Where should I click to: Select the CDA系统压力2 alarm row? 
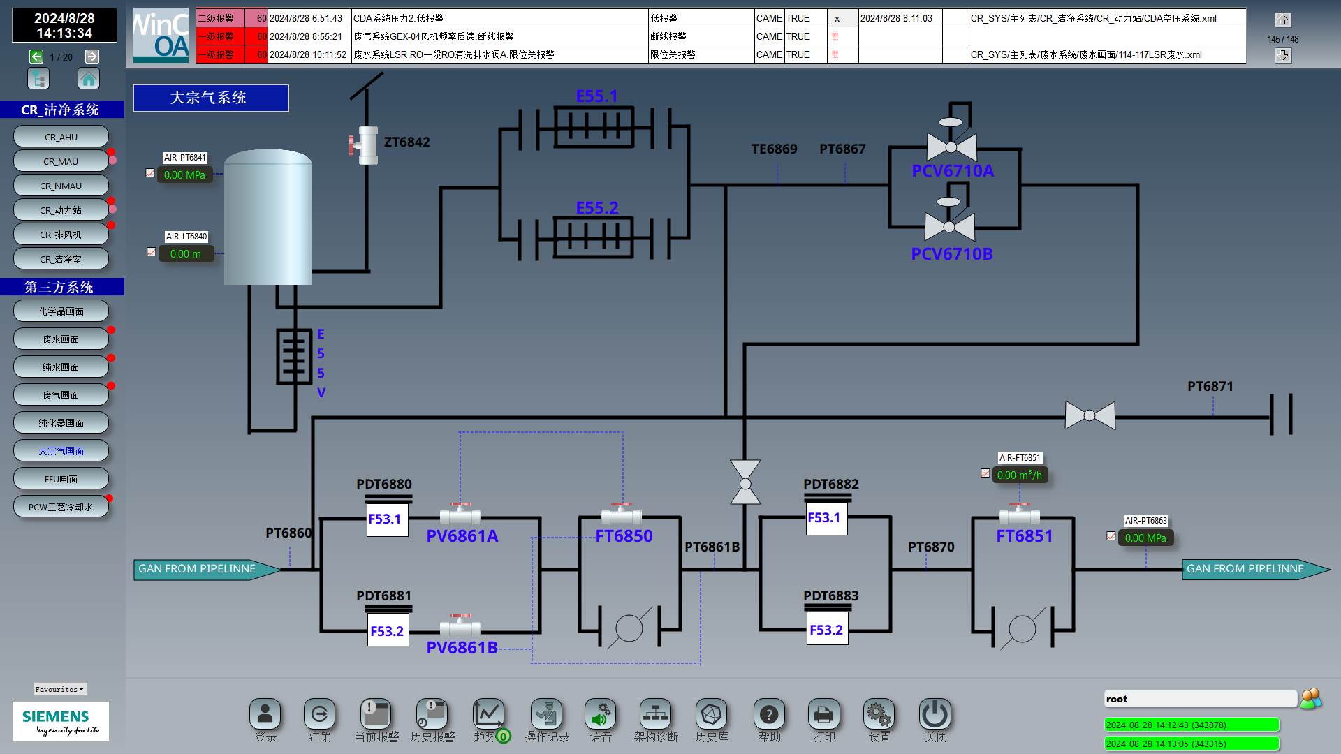pos(721,18)
